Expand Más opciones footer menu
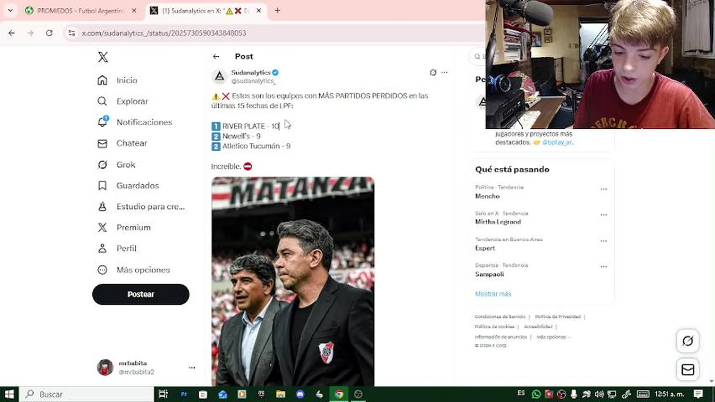 [x=553, y=337]
